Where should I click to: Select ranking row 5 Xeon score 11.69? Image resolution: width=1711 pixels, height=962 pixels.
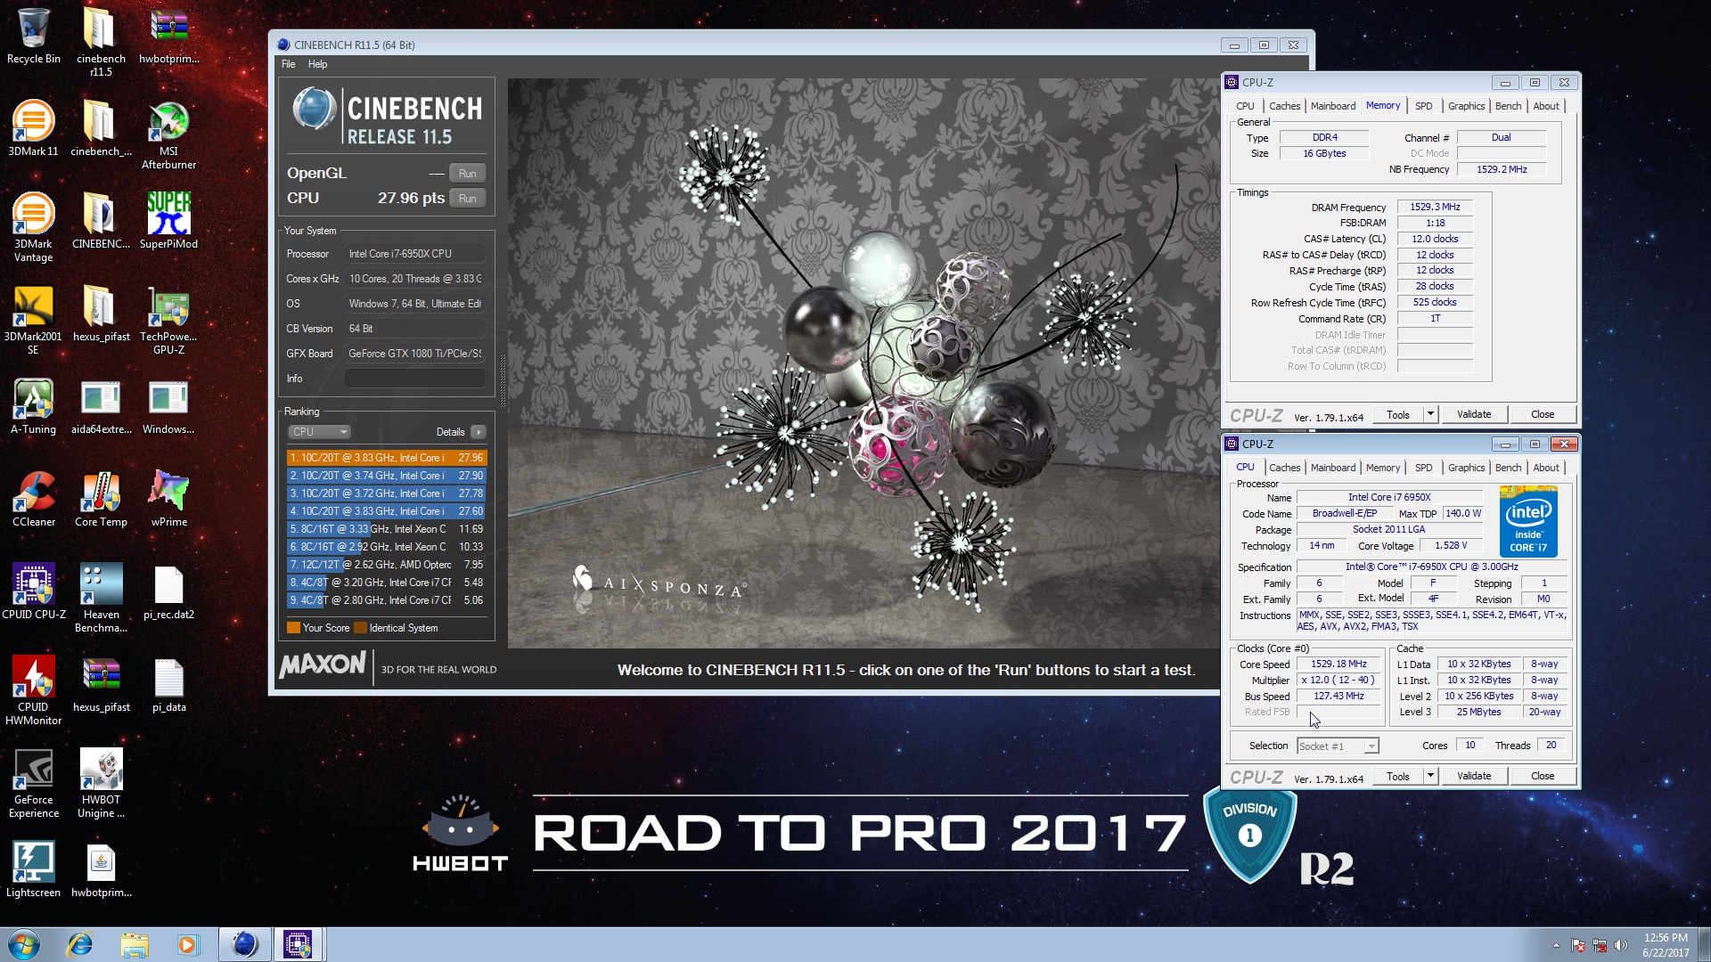[387, 529]
